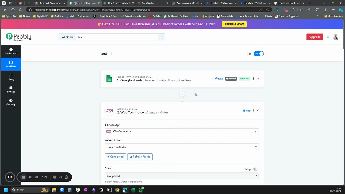The height and width of the screenshot is (194, 345).
Task: Open Workflows in the sidebar
Action: (11, 64)
